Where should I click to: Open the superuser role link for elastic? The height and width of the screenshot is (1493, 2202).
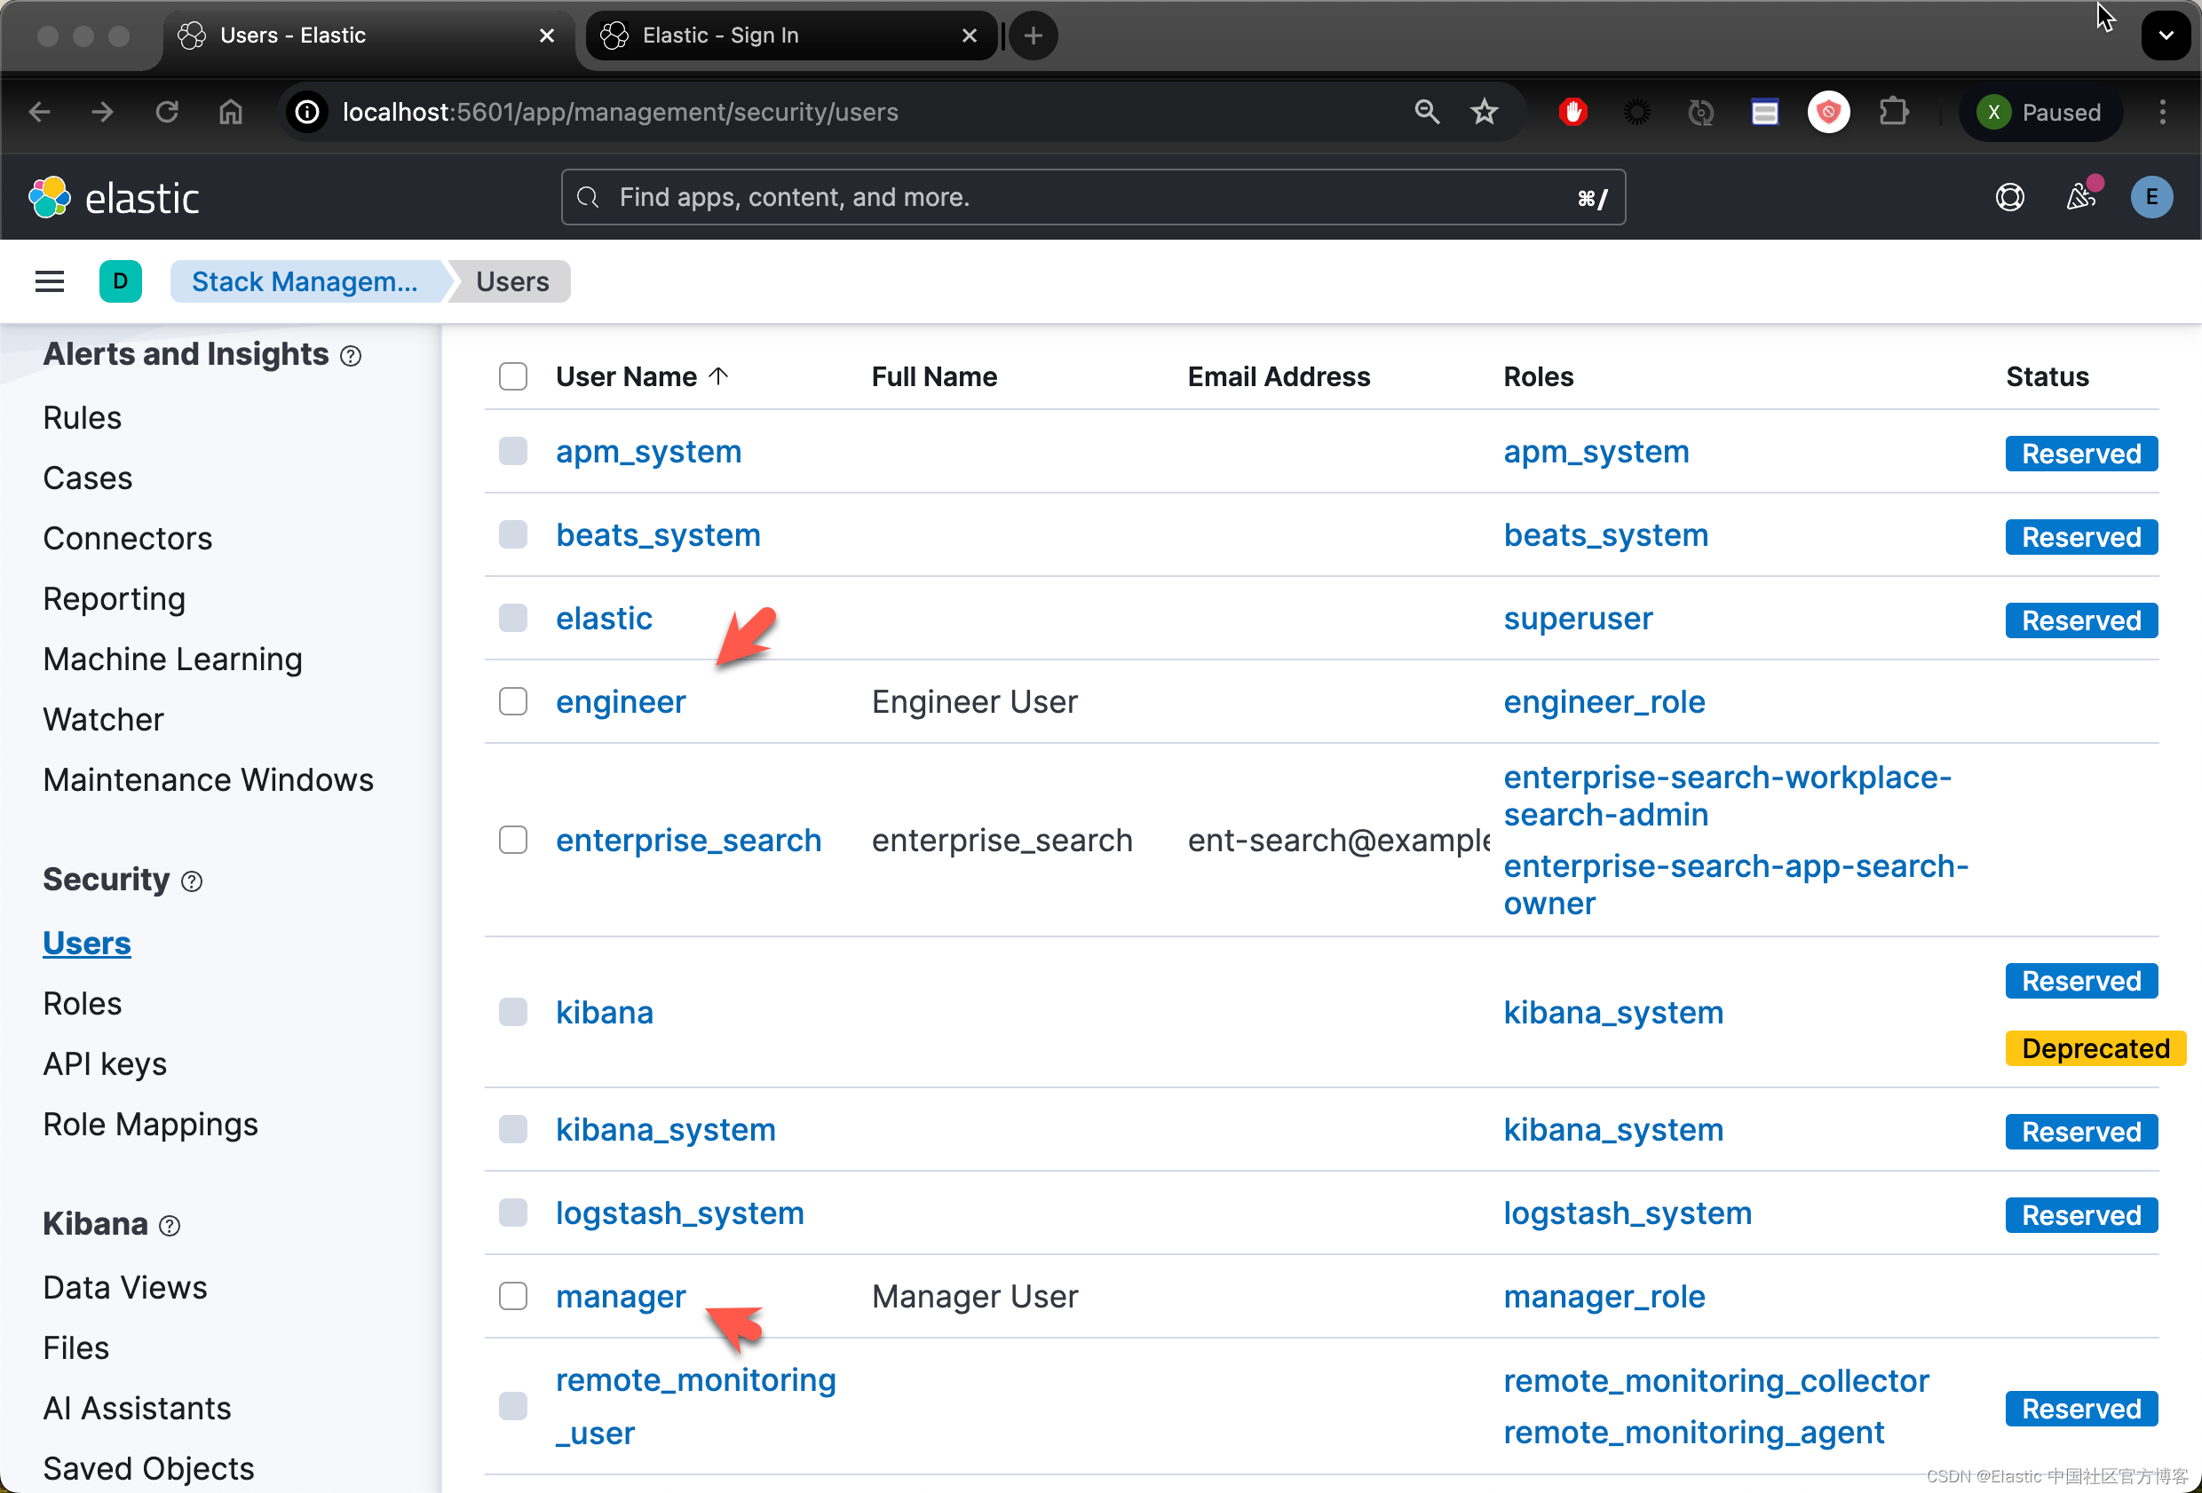point(1577,618)
